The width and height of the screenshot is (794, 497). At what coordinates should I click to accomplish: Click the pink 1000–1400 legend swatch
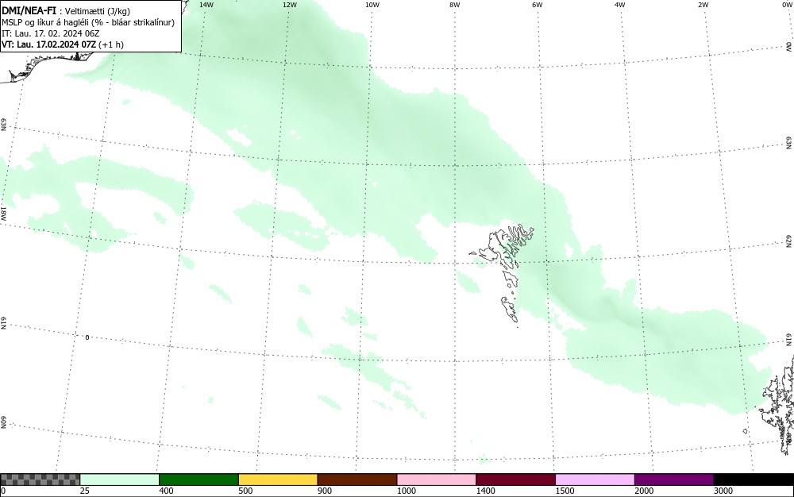click(x=437, y=480)
